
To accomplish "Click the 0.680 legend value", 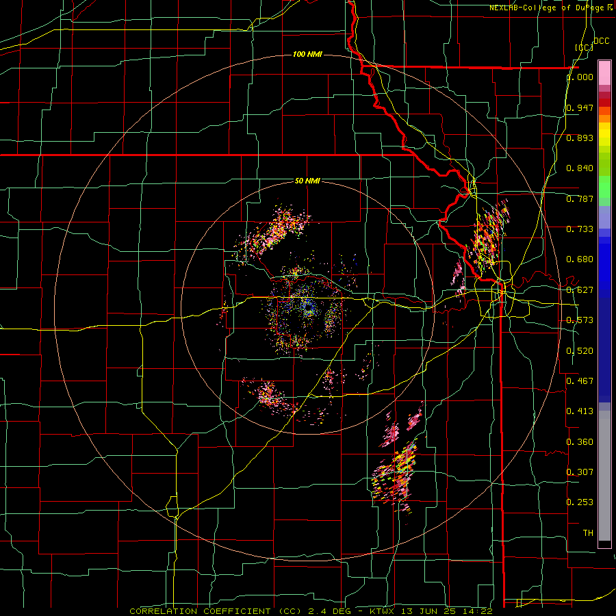I will [x=580, y=259].
